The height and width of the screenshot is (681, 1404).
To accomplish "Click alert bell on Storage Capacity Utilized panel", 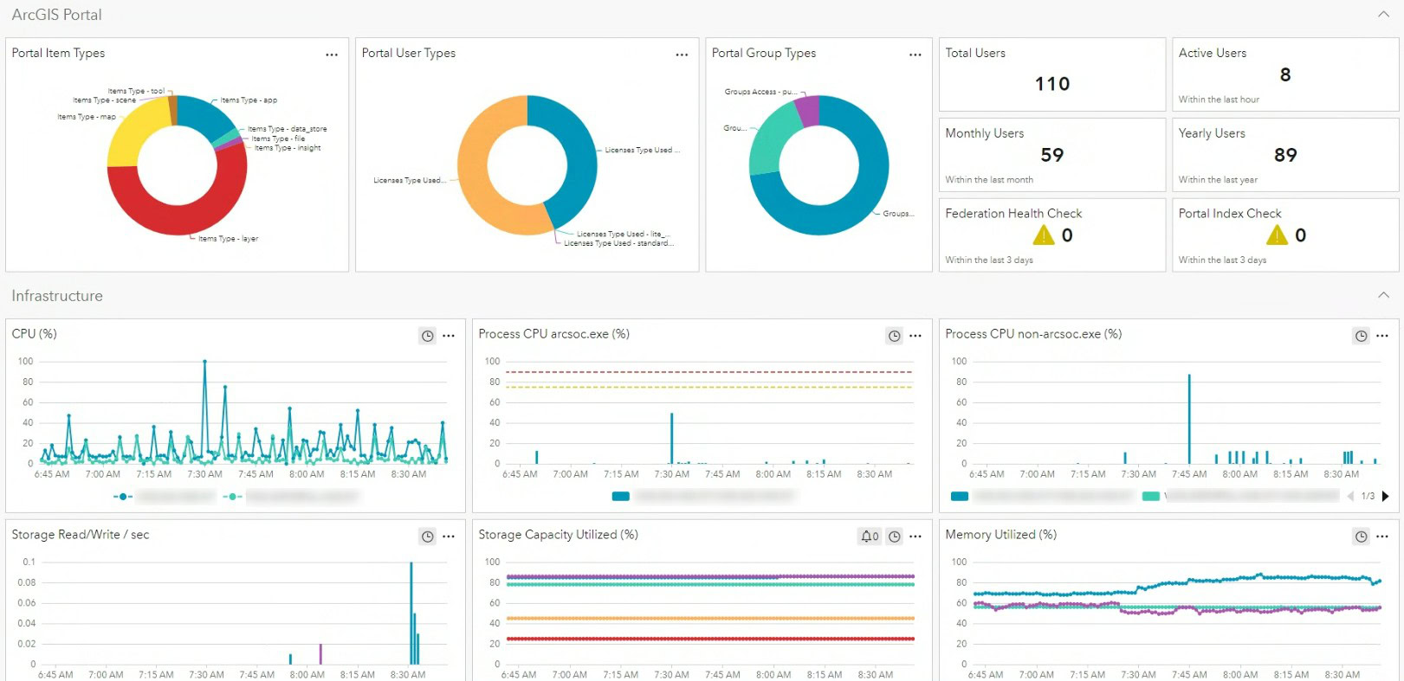I will pyautogui.click(x=869, y=536).
